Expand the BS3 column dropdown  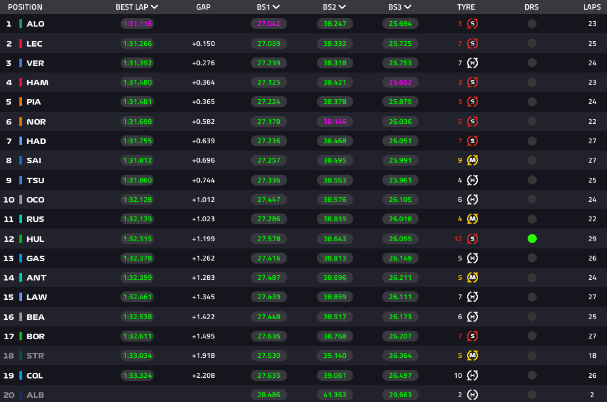[407, 7]
